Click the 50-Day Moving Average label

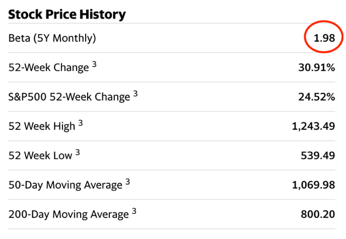(66, 185)
